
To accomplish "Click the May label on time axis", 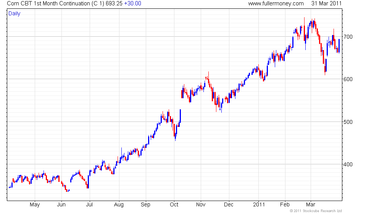I will click(x=35, y=205).
